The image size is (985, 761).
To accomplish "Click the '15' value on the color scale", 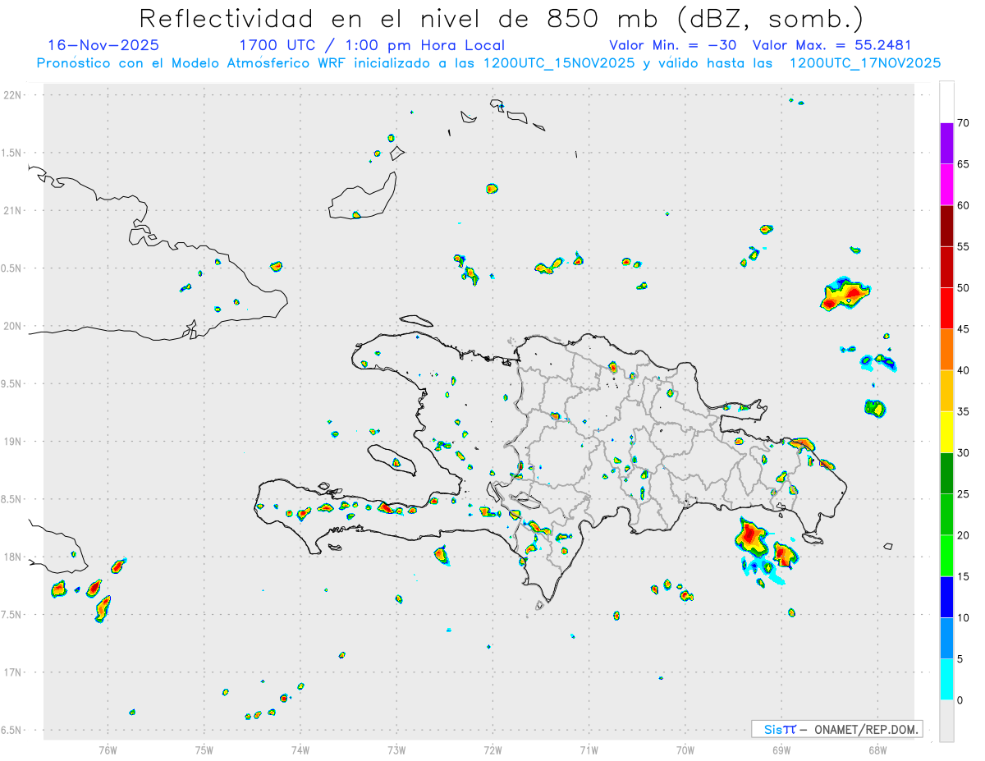I will pyautogui.click(x=964, y=576).
